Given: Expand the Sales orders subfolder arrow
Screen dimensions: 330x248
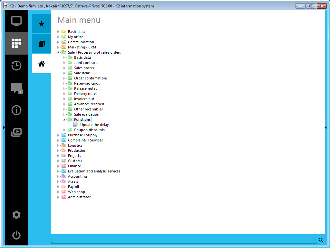Looking at the screenshot, I should click(64, 68).
